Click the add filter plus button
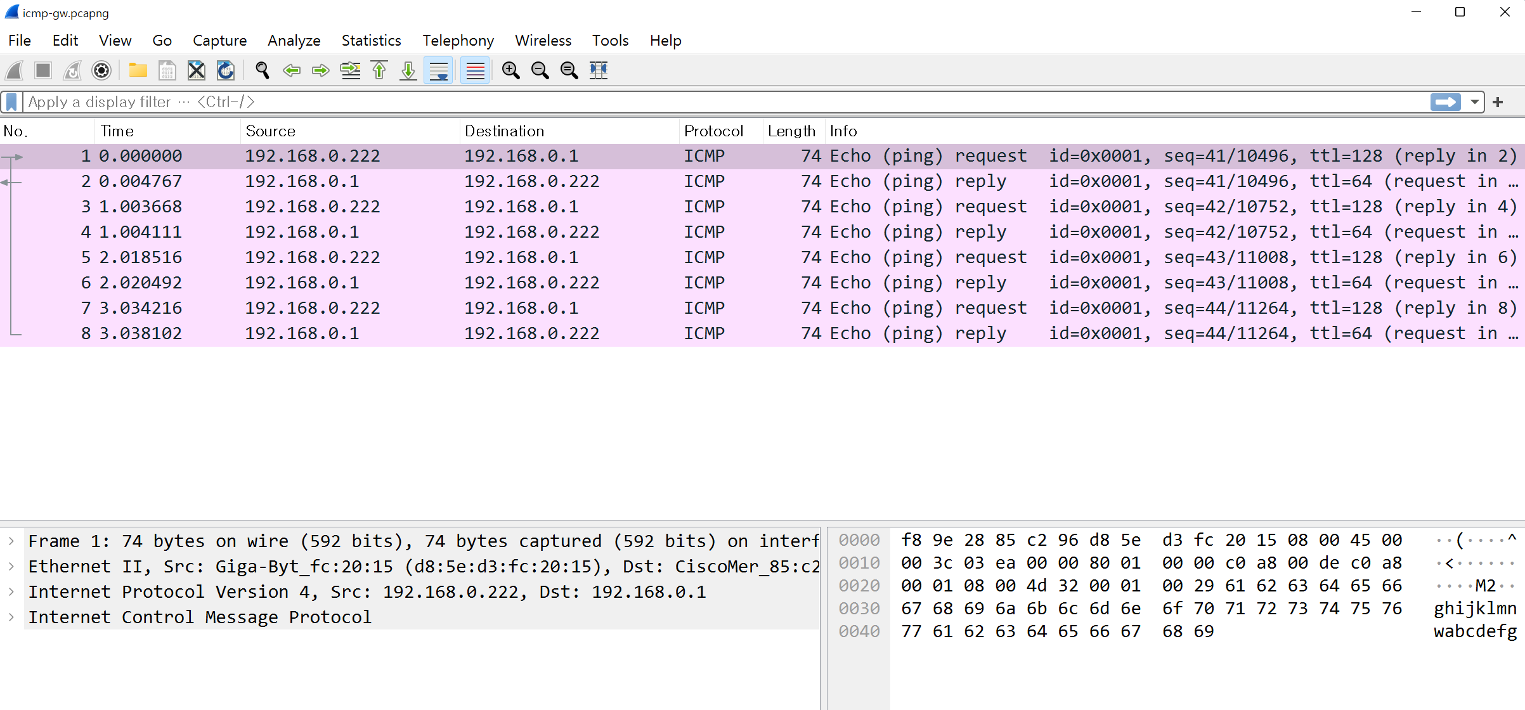Screen dimensions: 1525x710 coord(1498,102)
